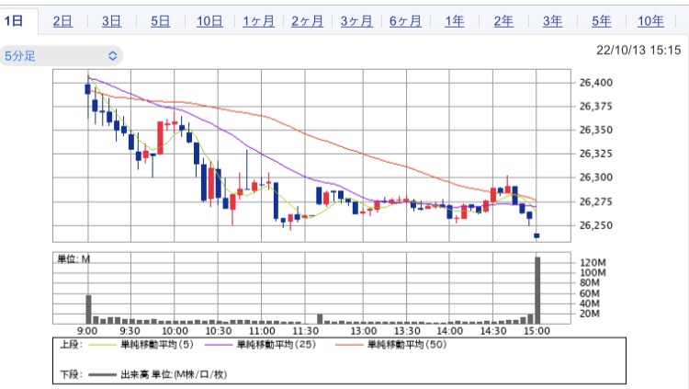Click the 10:30 time axis label
The image size is (689, 389).
click(219, 331)
